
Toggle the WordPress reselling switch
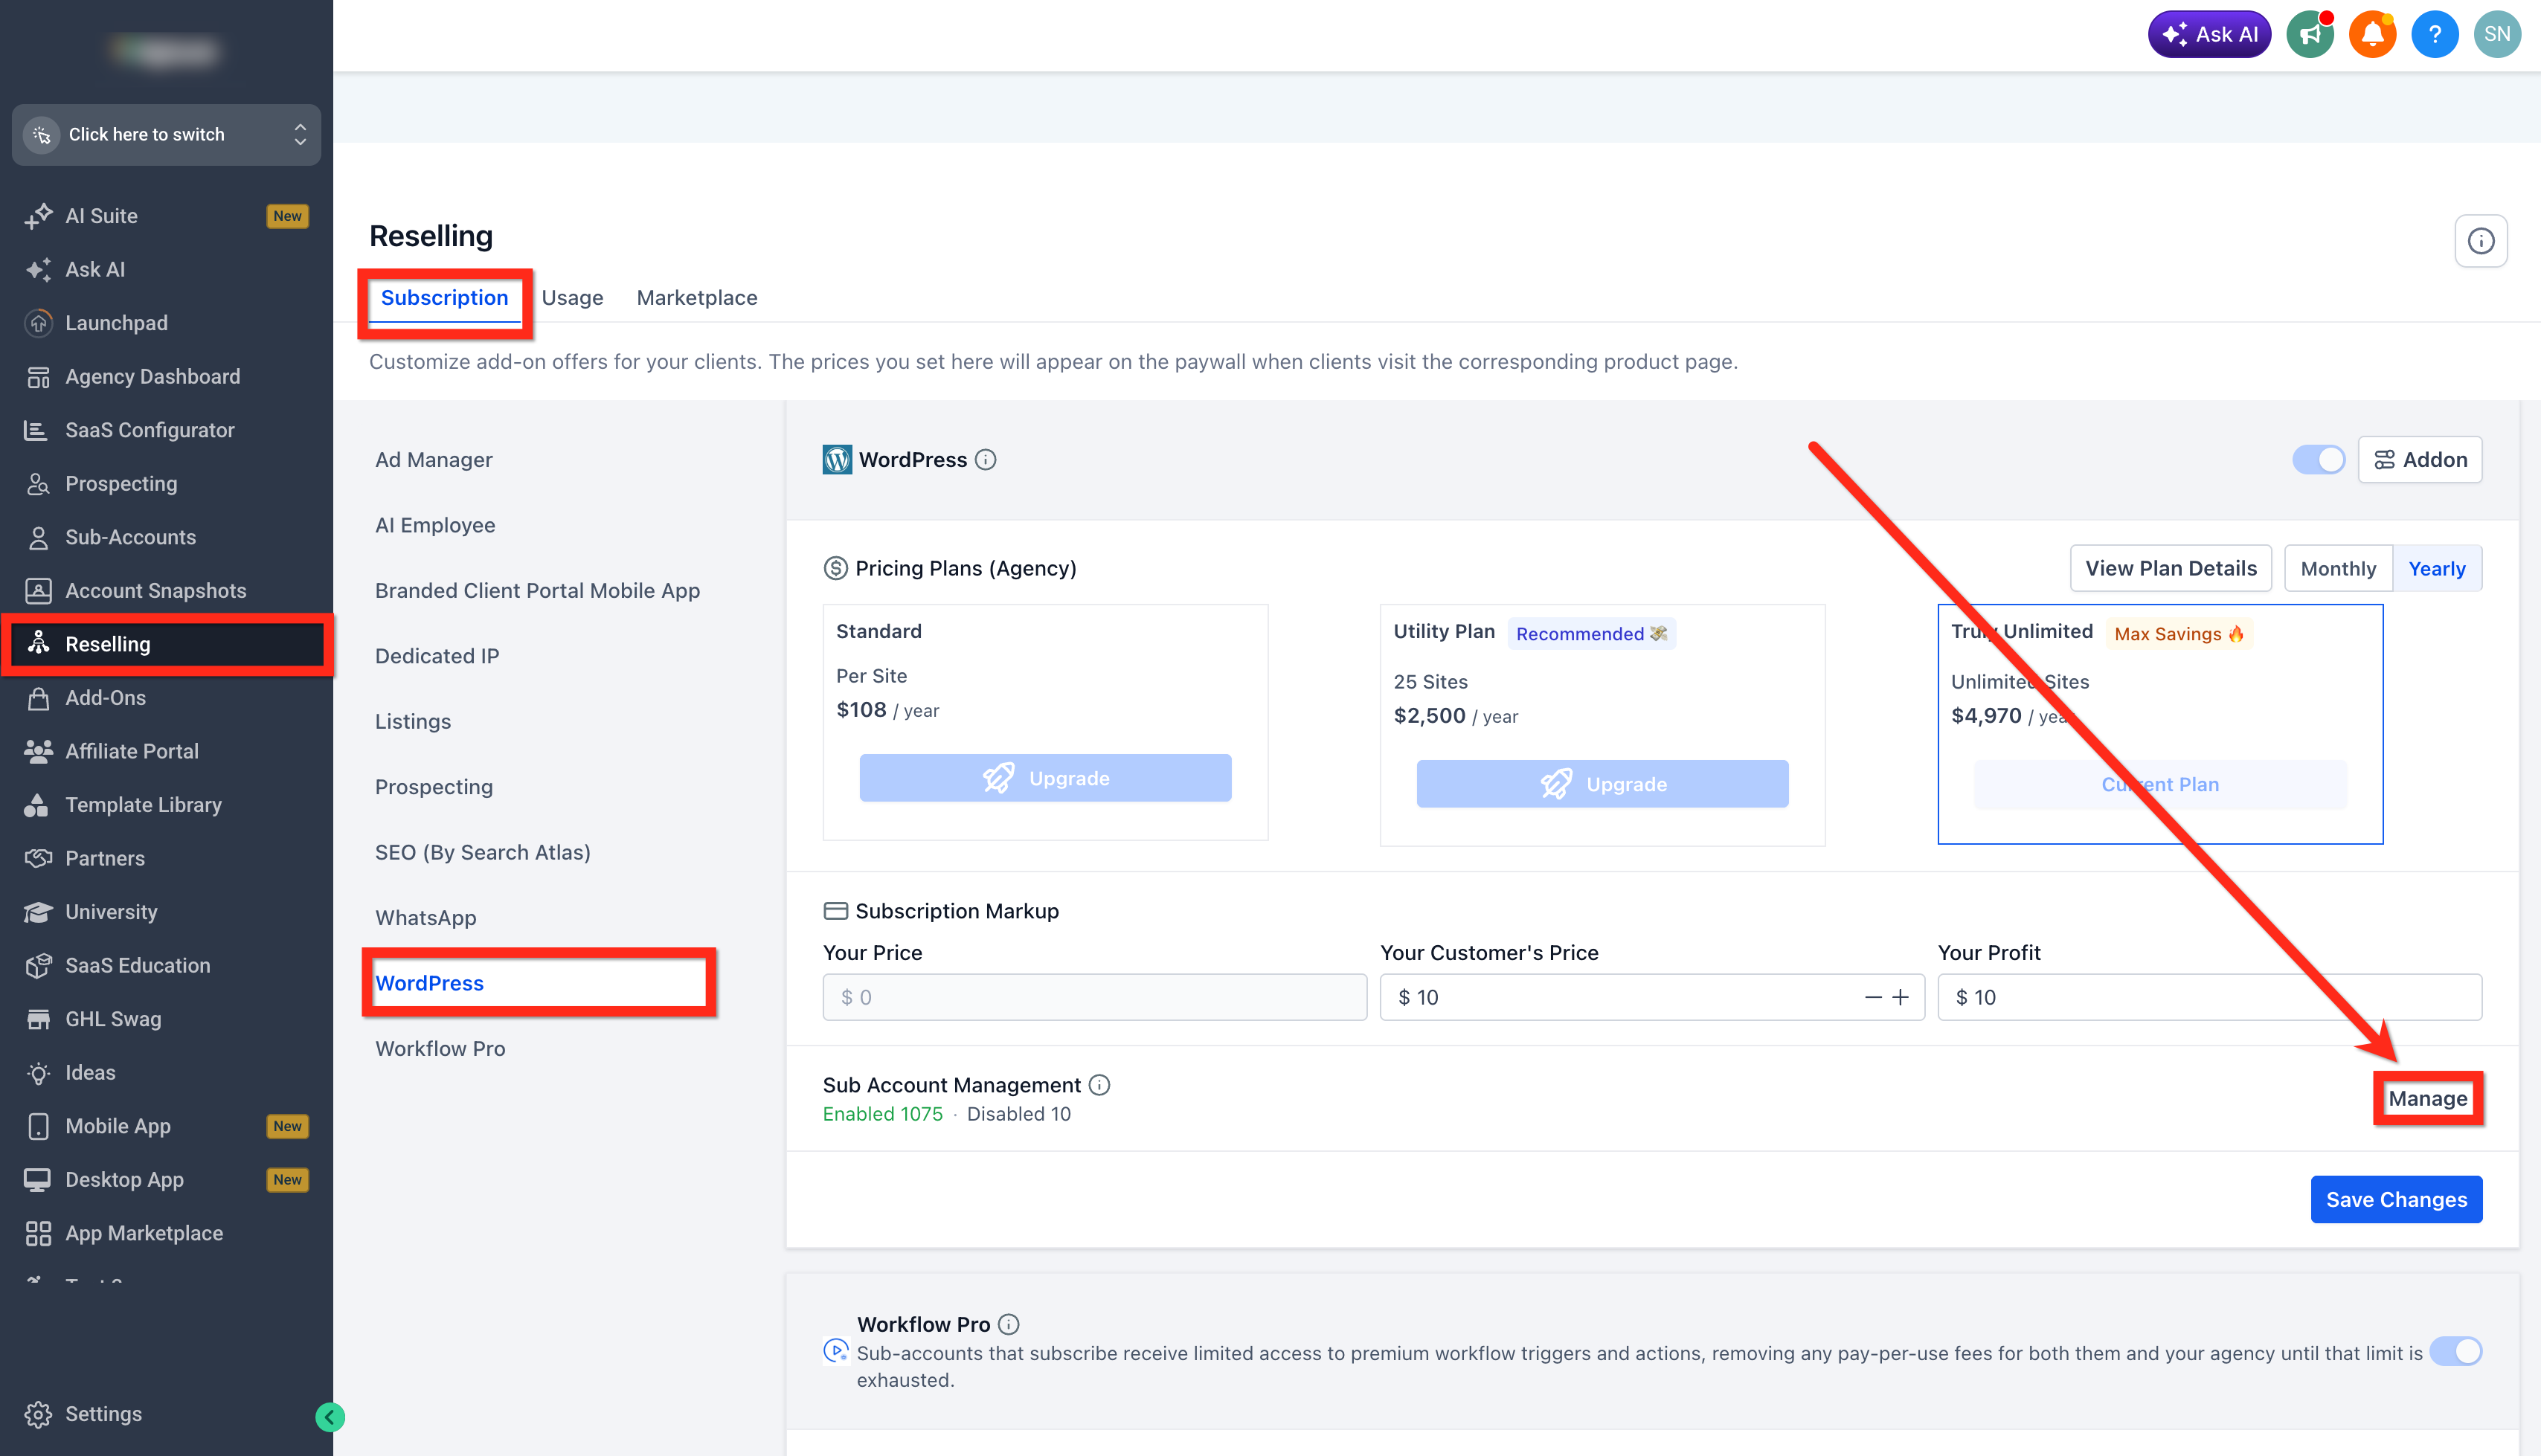[x=2318, y=460]
